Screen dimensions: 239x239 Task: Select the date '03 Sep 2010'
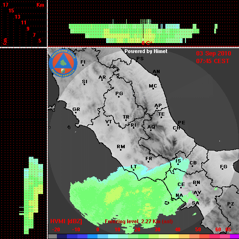coord(214,54)
